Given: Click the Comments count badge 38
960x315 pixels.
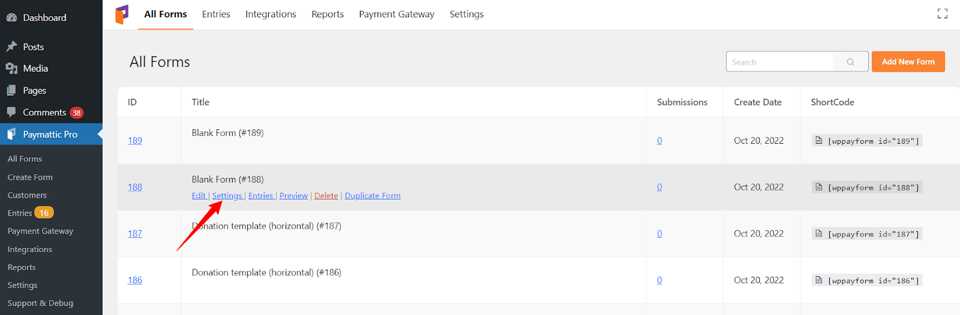Looking at the screenshot, I should [76, 113].
